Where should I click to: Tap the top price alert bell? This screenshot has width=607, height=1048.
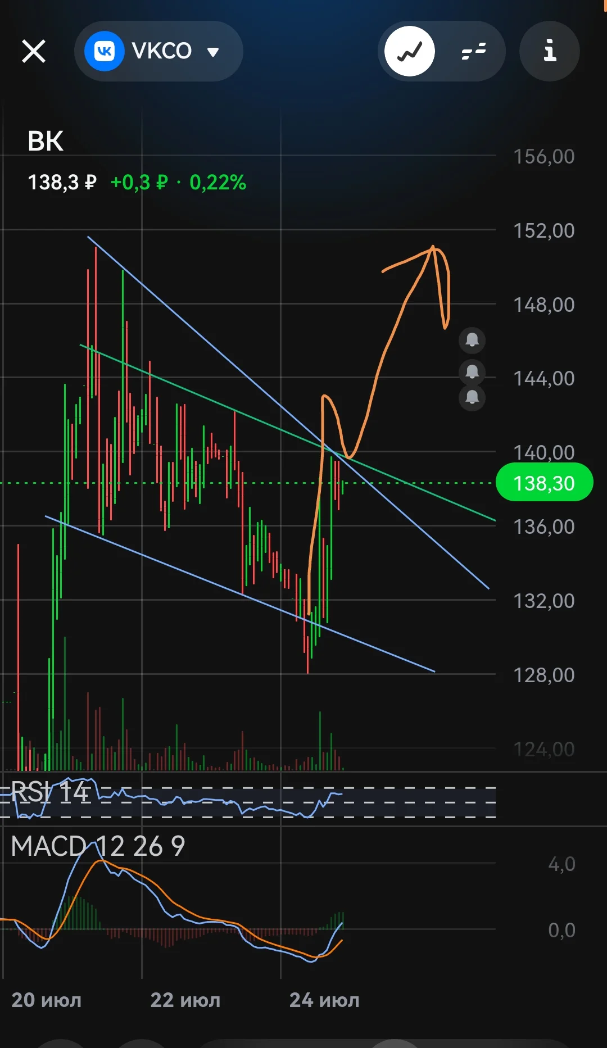(472, 340)
